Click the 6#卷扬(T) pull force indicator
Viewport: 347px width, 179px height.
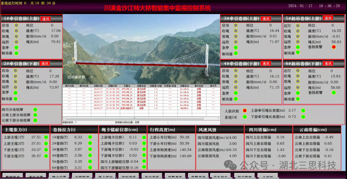pyautogui.click(x=90, y=167)
